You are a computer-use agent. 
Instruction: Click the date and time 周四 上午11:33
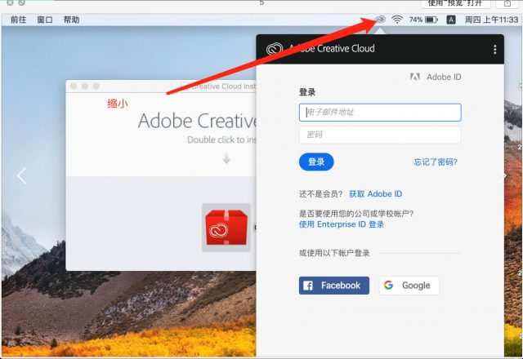tap(492, 20)
